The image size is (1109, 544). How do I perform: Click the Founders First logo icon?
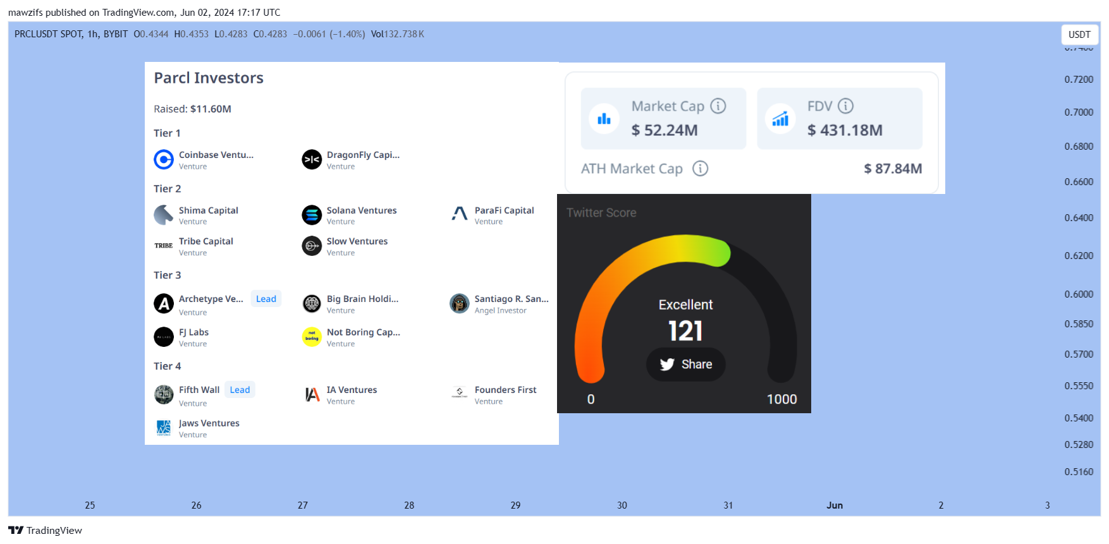coord(460,393)
